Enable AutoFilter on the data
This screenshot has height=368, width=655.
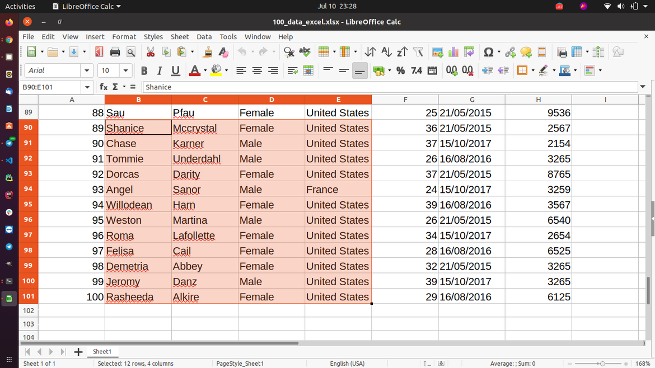pyautogui.click(x=418, y=51)
